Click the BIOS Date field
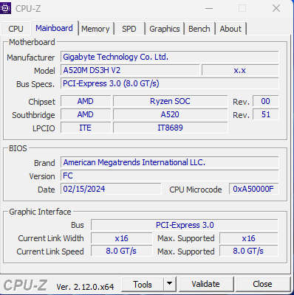The height and width of the screenshot is (295, 294). 111,189
